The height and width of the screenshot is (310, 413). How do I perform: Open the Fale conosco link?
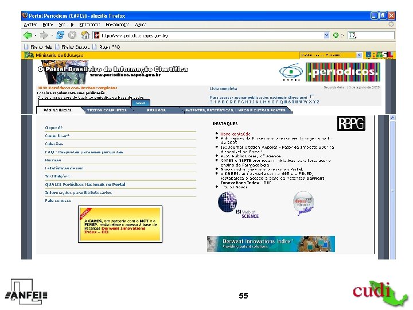pyautogui.click(x=58, y=201)
